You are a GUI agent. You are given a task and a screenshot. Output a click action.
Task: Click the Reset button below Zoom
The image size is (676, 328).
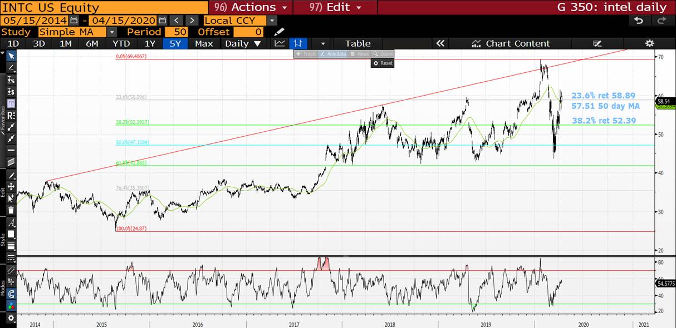click(x=383, y=63)
